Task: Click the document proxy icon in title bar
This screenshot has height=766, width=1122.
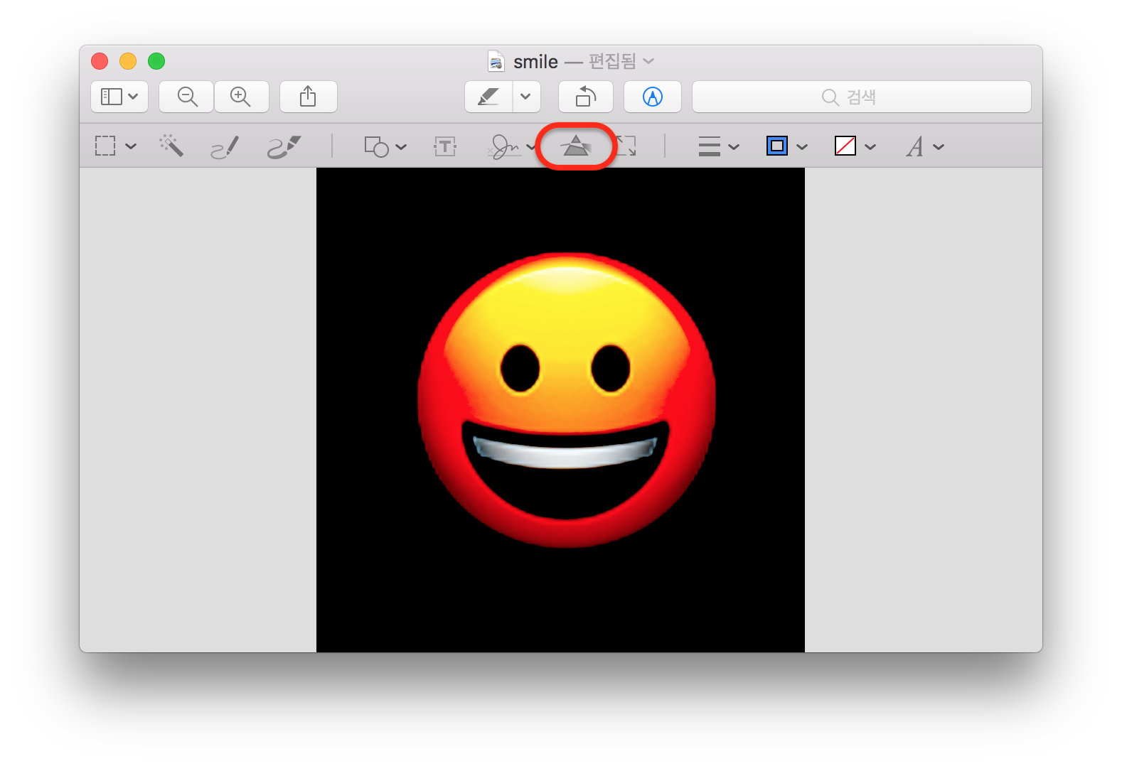Action: click(x=496, y=61)
